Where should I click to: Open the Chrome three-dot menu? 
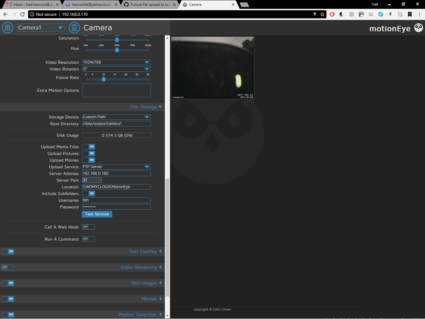(420, 14)
